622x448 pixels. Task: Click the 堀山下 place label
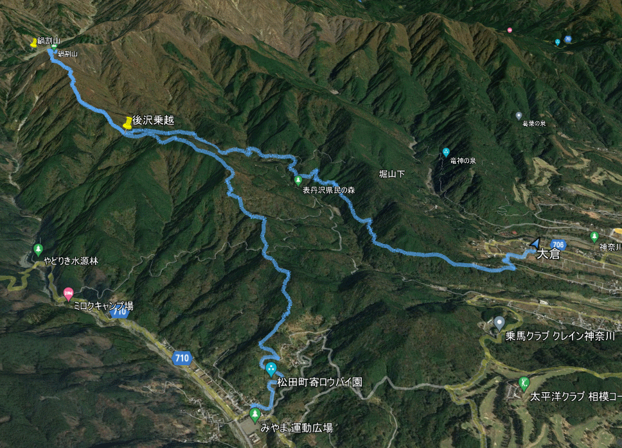coord(392,173)
